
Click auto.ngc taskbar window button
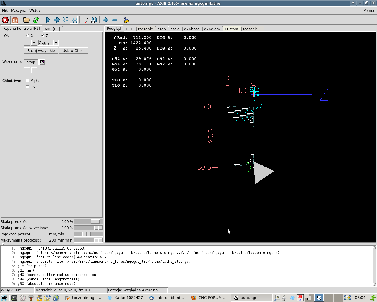pyautogui.click(x=251, y=298)
